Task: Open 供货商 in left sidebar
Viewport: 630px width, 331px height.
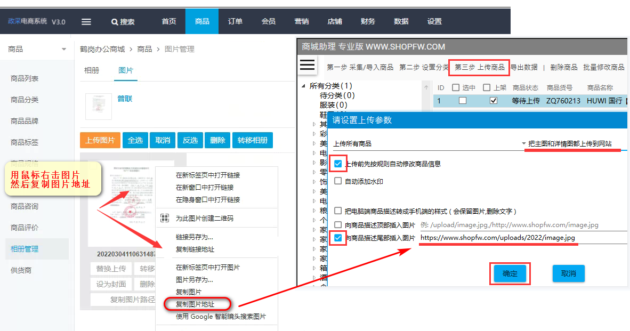Action: pyautogui.click(x=21, y=270)
